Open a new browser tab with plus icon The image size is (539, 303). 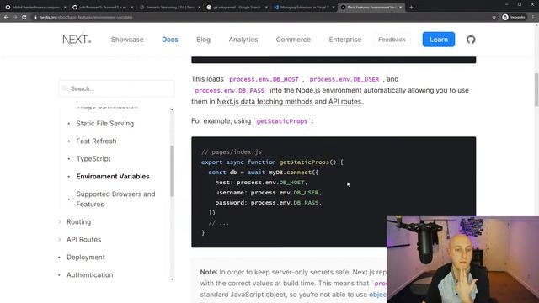(411, 8)
